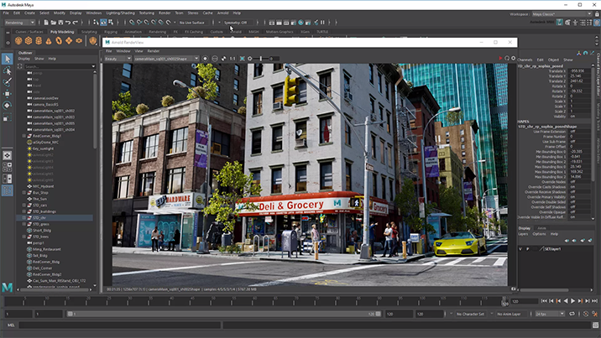Create a polygon cylinder from shelf
This screenshot has height=338, width=601.
[x=39, y=40]
